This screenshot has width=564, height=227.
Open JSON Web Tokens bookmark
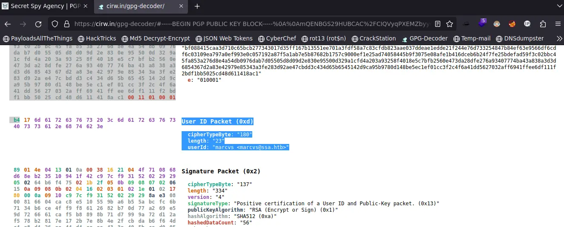pos(224,38)
